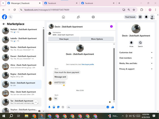Open Niesha - 2bds1bath Apartment chat
Screen dimensions: 159x119
tap(21, 49)
